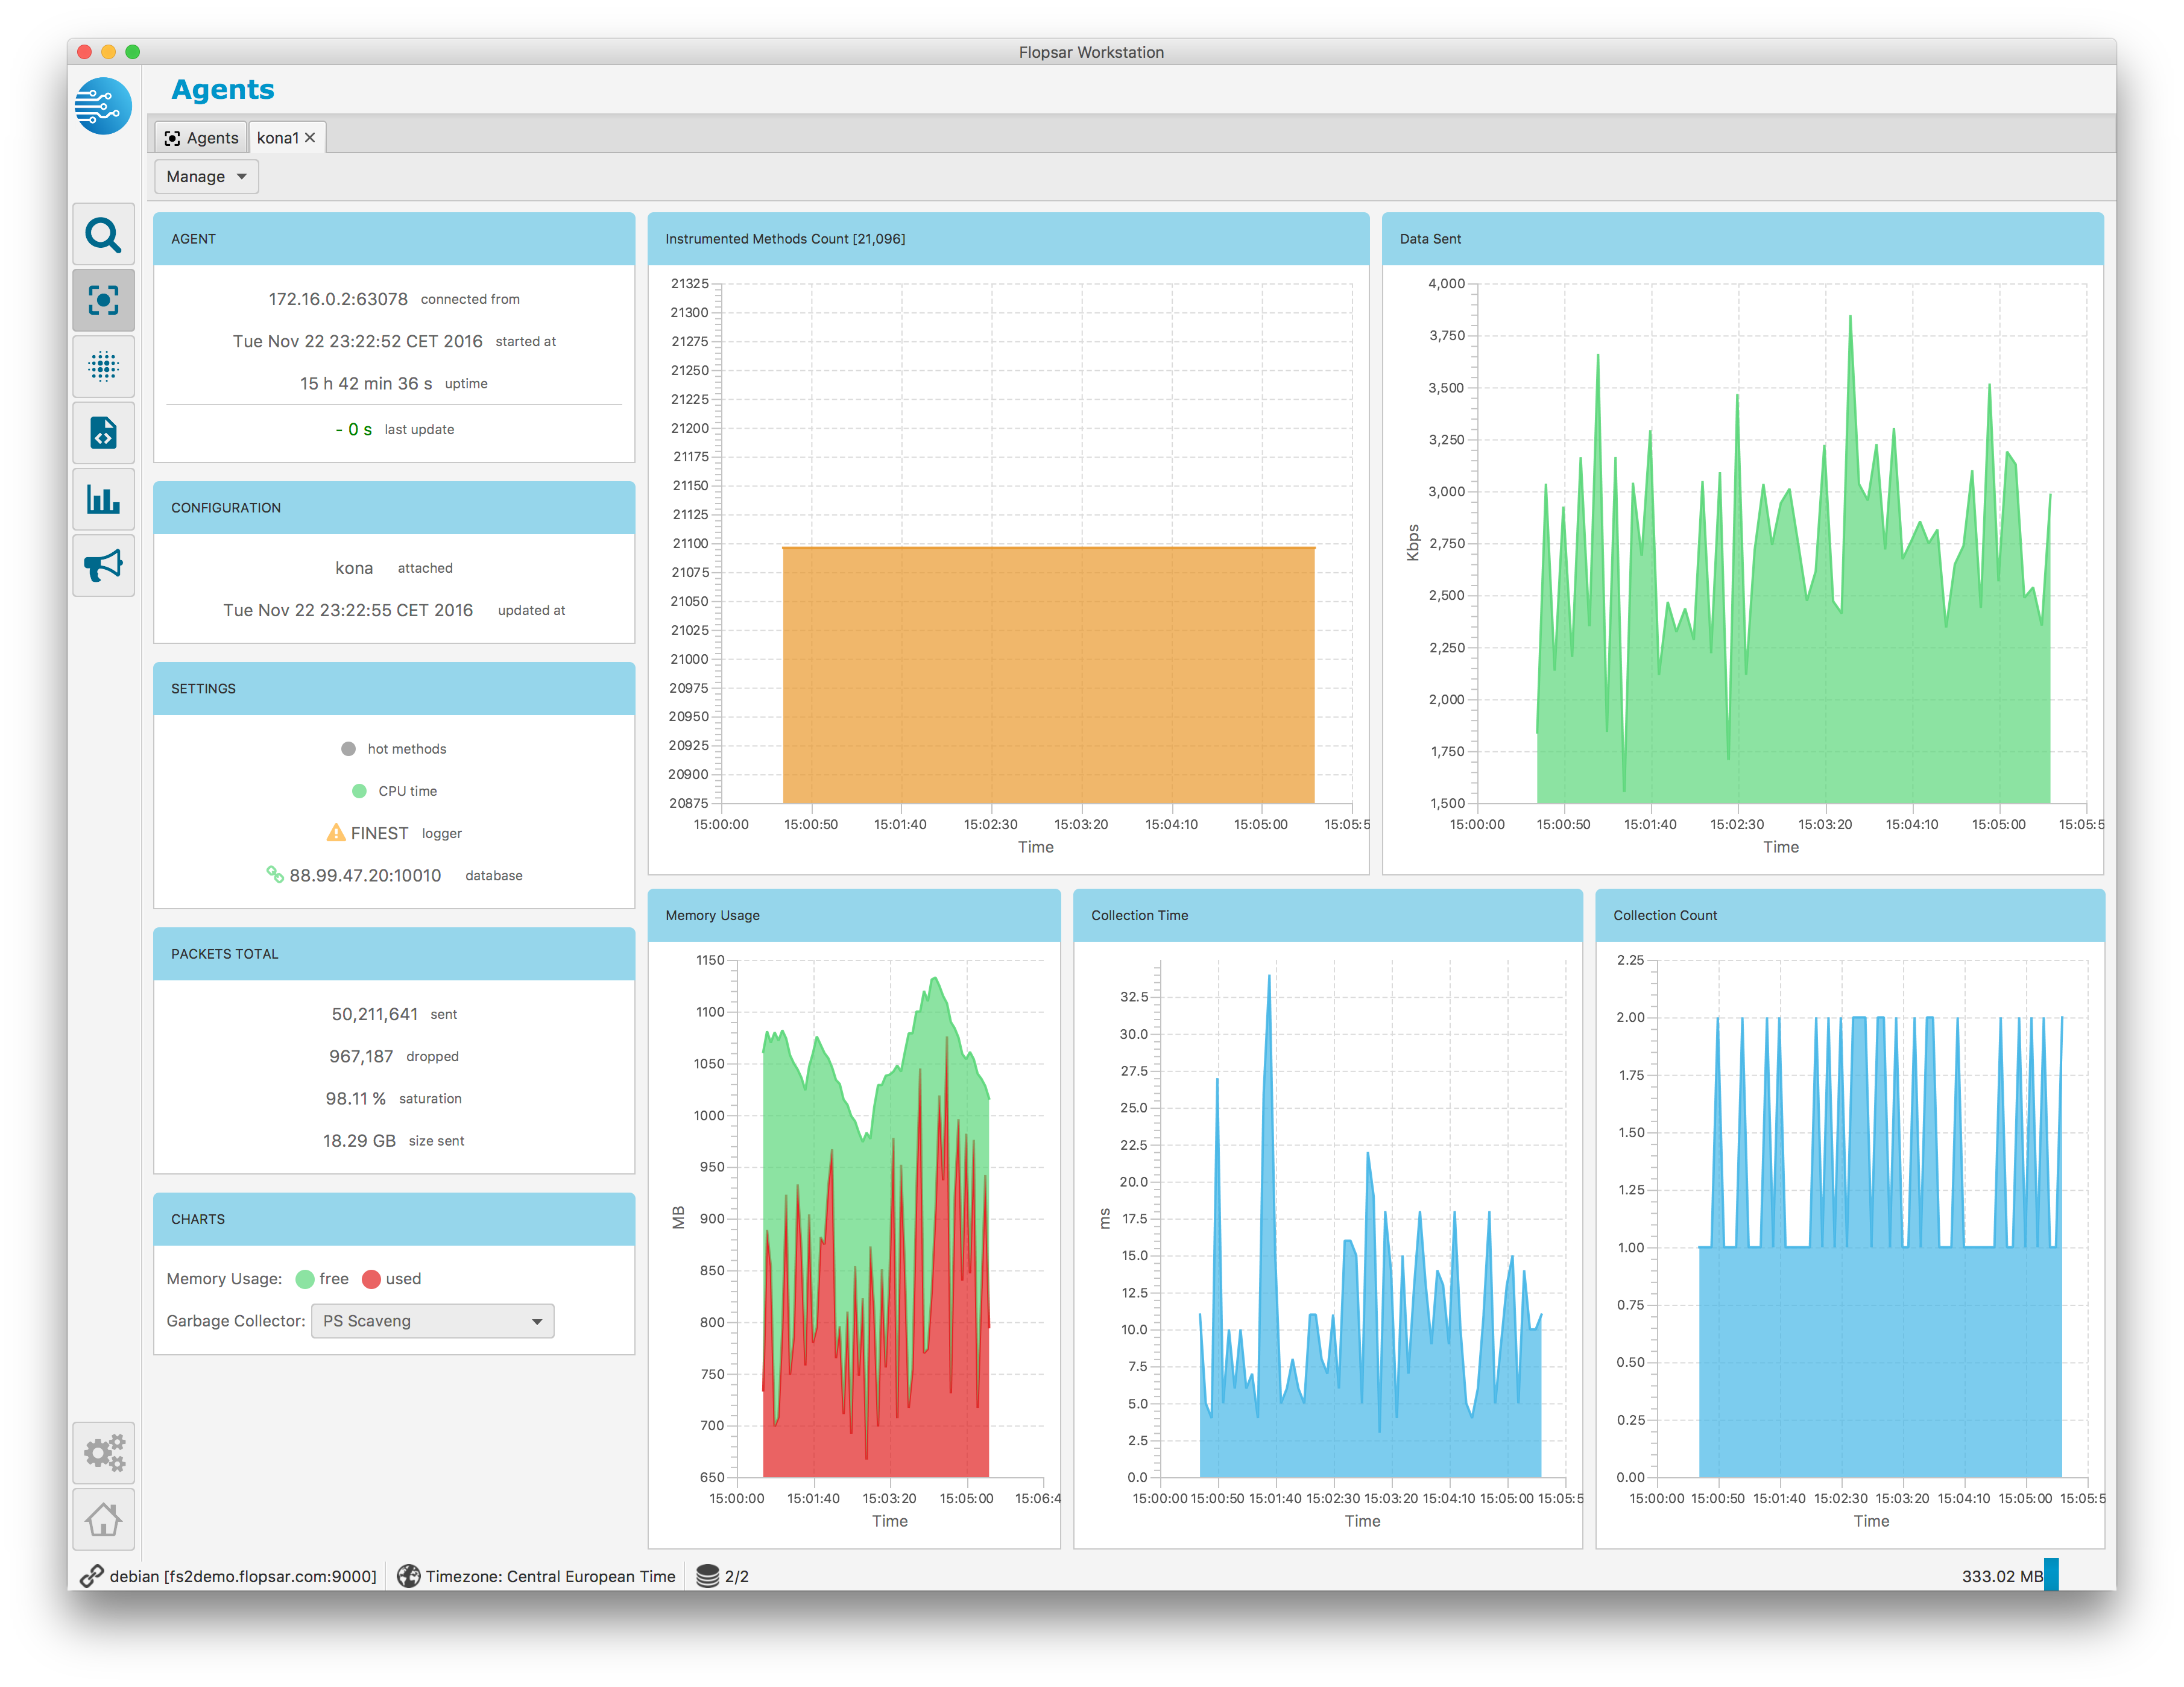Click the SETTINGS panel header

tap(394, 689)
